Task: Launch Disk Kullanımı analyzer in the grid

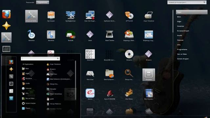Action: click(110, 75)
